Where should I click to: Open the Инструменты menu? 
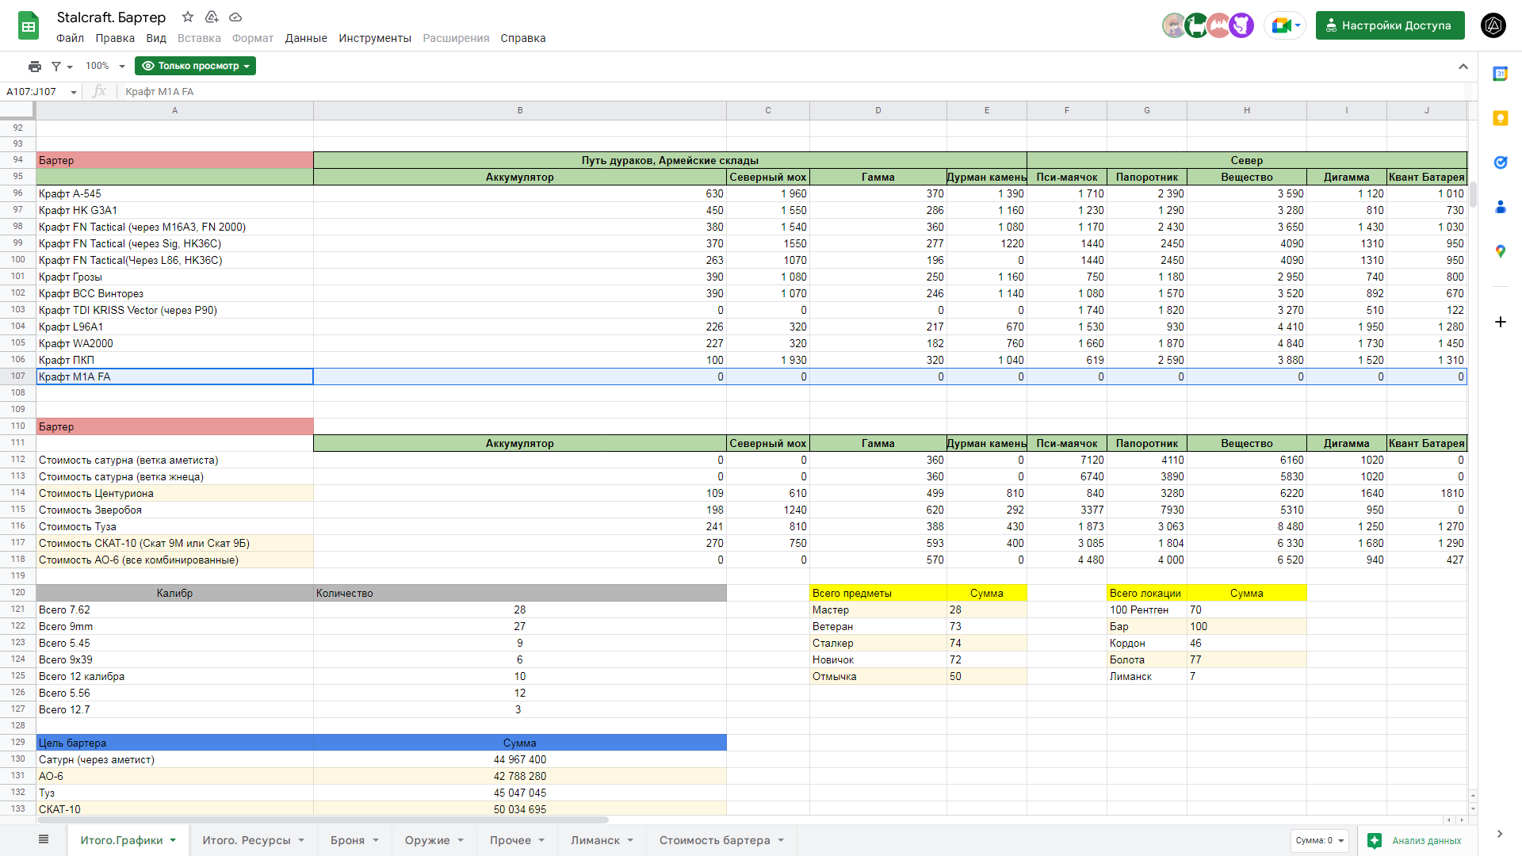375,38
